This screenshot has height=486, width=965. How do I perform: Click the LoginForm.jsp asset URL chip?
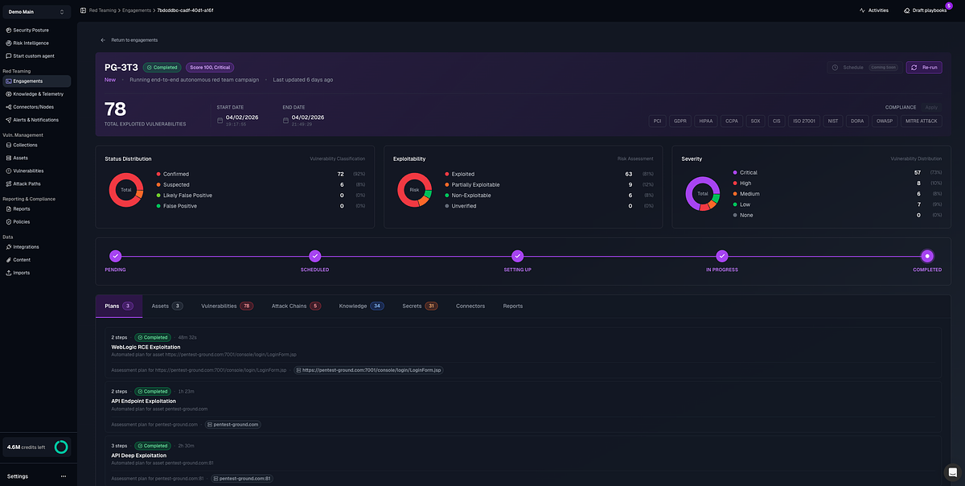369,370
